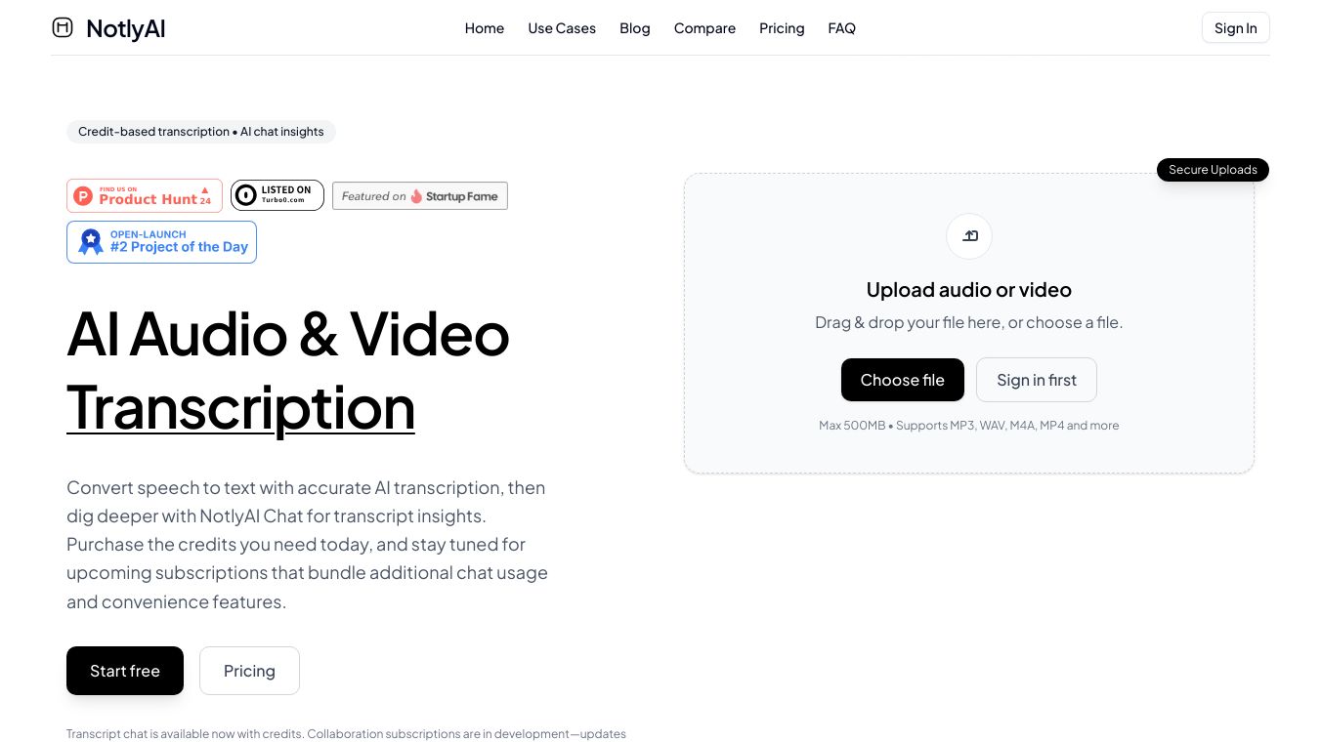
Task: Go to the Home page
Action: tap(485, 28)
